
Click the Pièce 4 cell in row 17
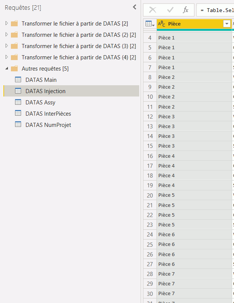click(194, 166)
